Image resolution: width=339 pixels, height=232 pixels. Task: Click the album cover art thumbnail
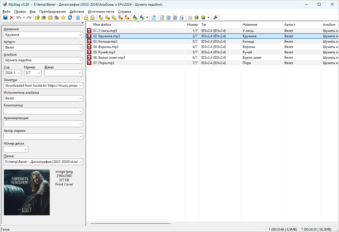click(x=27, y=192)
